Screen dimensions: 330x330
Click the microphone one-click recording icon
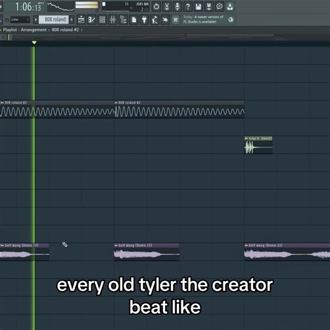[x=177, y=7]
